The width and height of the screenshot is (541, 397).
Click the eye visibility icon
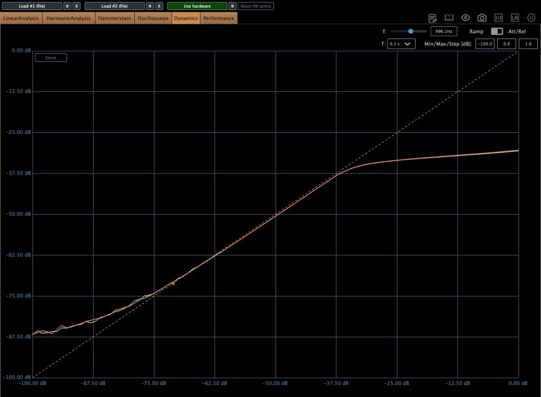point(465,18)
